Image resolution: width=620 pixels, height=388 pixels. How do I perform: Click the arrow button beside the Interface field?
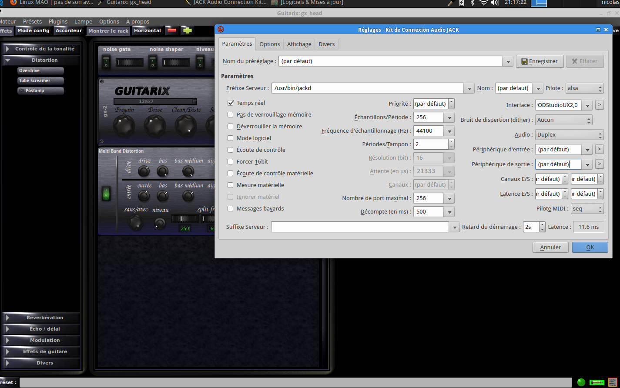tap(599, 105)
